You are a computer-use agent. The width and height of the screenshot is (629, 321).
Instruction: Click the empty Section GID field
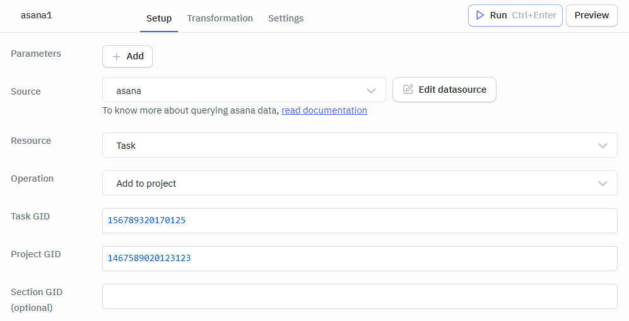click(x=360, y=296)
